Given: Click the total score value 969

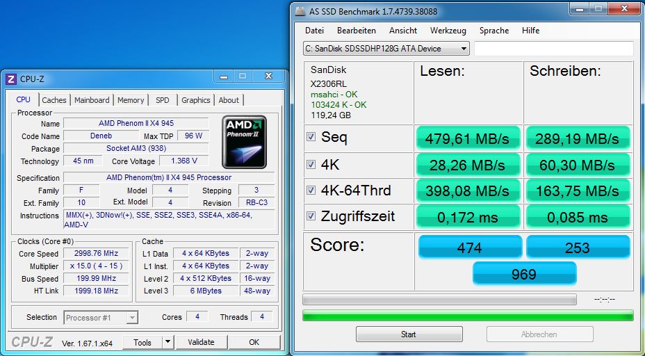Looking at the screenshot, I should pyautogui.click(x=525, y=274).
